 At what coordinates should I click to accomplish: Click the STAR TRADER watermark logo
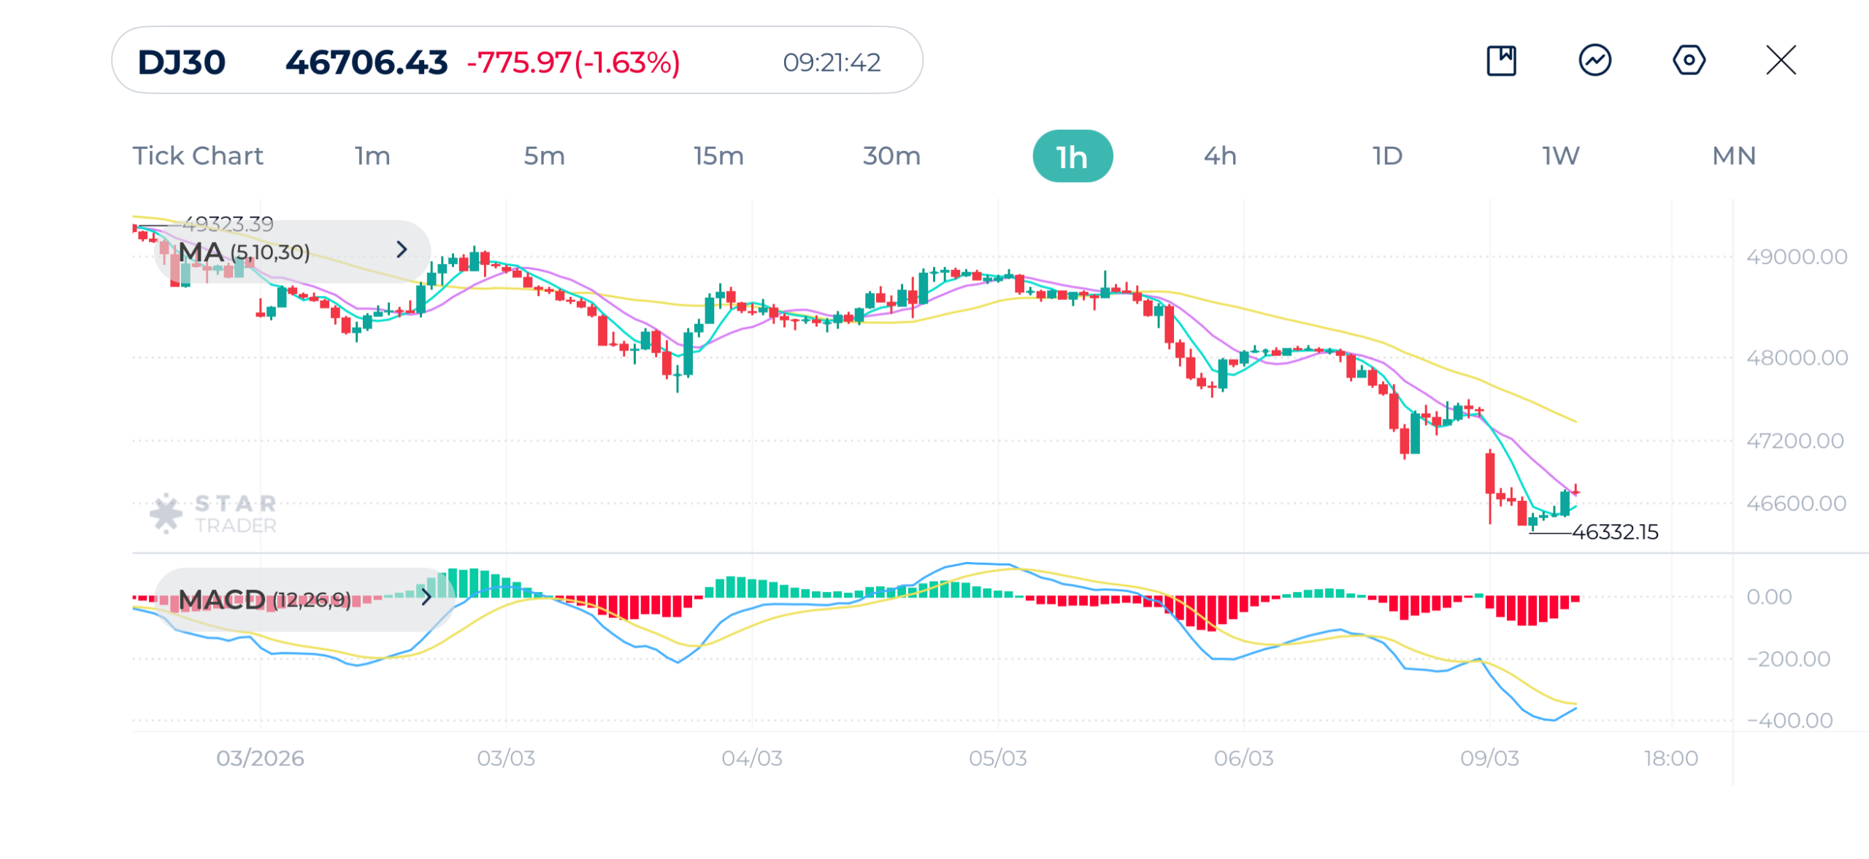pos(213,511)
